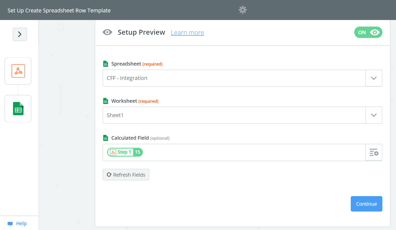Click the Sheets icon beside Calculated Field label
Screen dimensions: 396x230
tap(106, 138)
